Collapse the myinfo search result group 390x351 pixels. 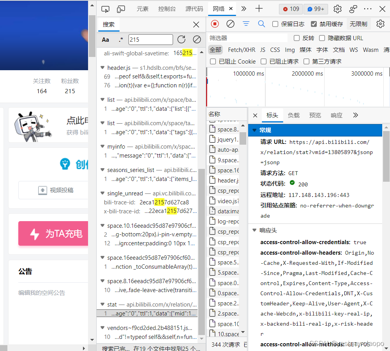click(x=102, y=146)
